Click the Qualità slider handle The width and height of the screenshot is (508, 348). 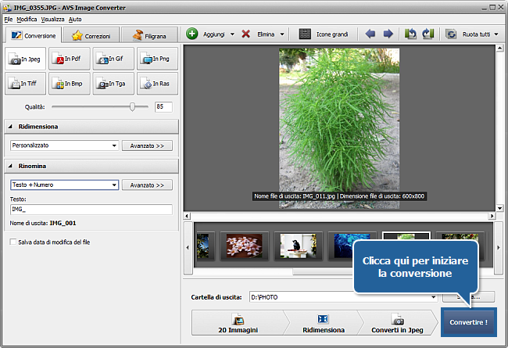133,106
